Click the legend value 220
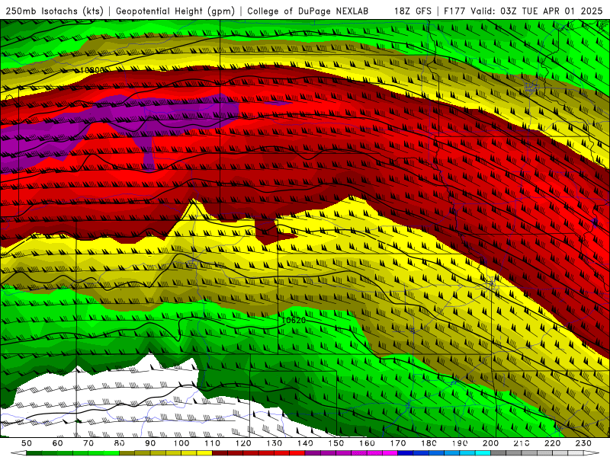 click(552, 443)
